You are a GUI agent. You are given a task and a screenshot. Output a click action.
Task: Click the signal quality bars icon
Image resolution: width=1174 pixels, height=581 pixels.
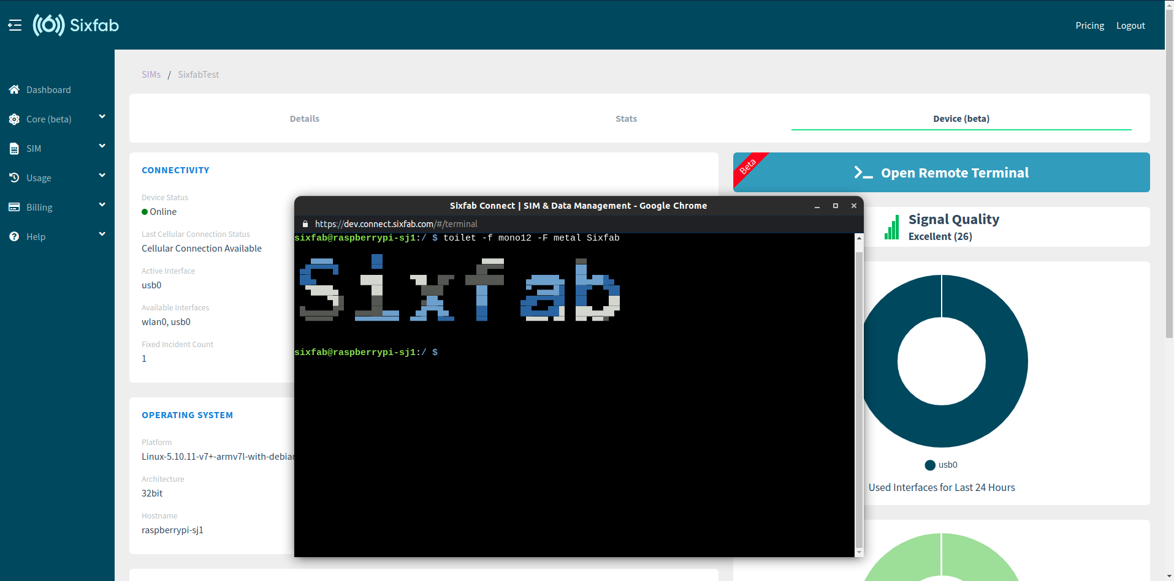(891, 227)
